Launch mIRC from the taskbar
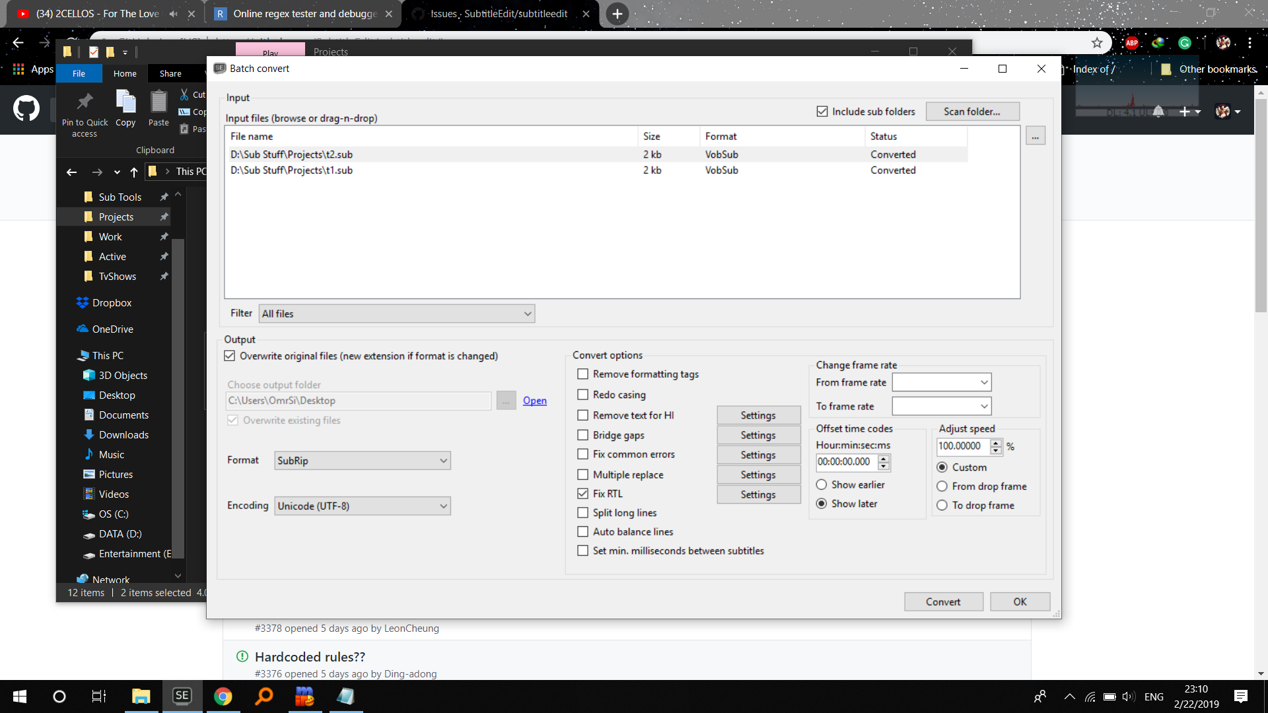This screenshot has height=713, width=1268. coord(304,696)
